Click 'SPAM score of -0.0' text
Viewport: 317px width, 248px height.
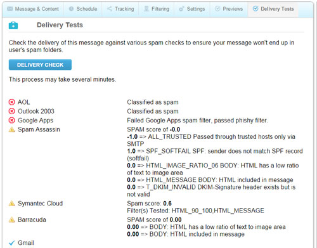point(153,129)
